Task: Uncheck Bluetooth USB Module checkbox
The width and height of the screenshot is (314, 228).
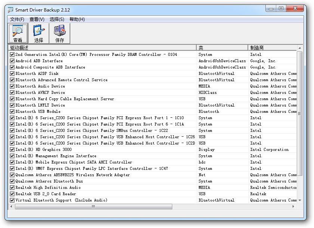Action: (12, 112)
